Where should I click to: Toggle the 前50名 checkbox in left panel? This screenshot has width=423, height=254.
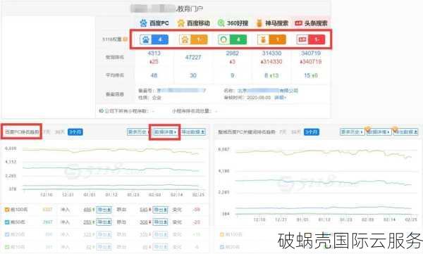7,222
